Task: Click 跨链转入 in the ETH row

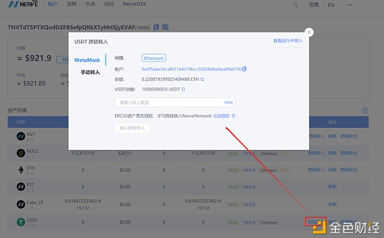Action: tap(316, 170)
